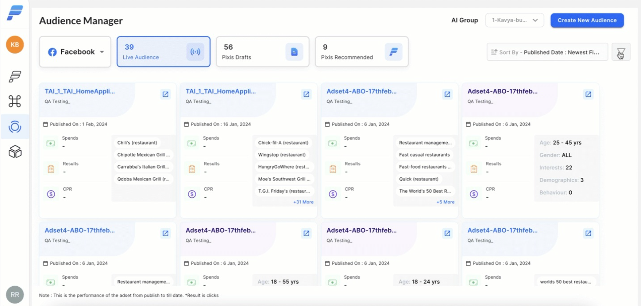Click the Pixis logo in the sidebar

[15, 13]
